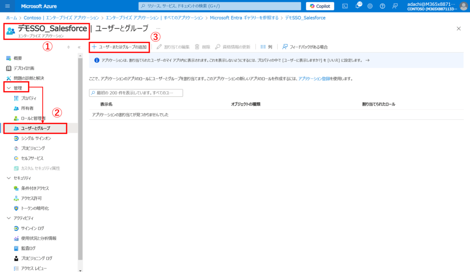Screen dimensions: 470x272
Task: Click アプリケーションの割り当てが見つかりませんでした row
Action: point(276,115)
